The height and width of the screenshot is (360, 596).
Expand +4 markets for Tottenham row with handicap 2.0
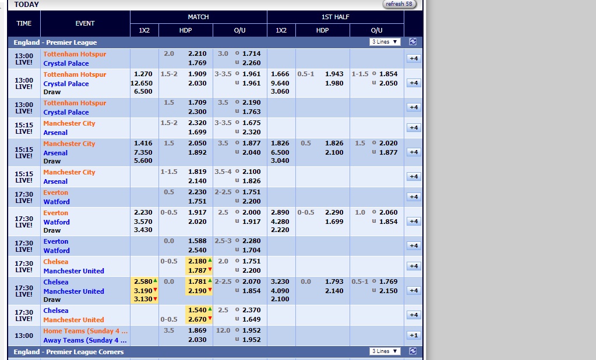pyautogui.click(x=414, y=58)
